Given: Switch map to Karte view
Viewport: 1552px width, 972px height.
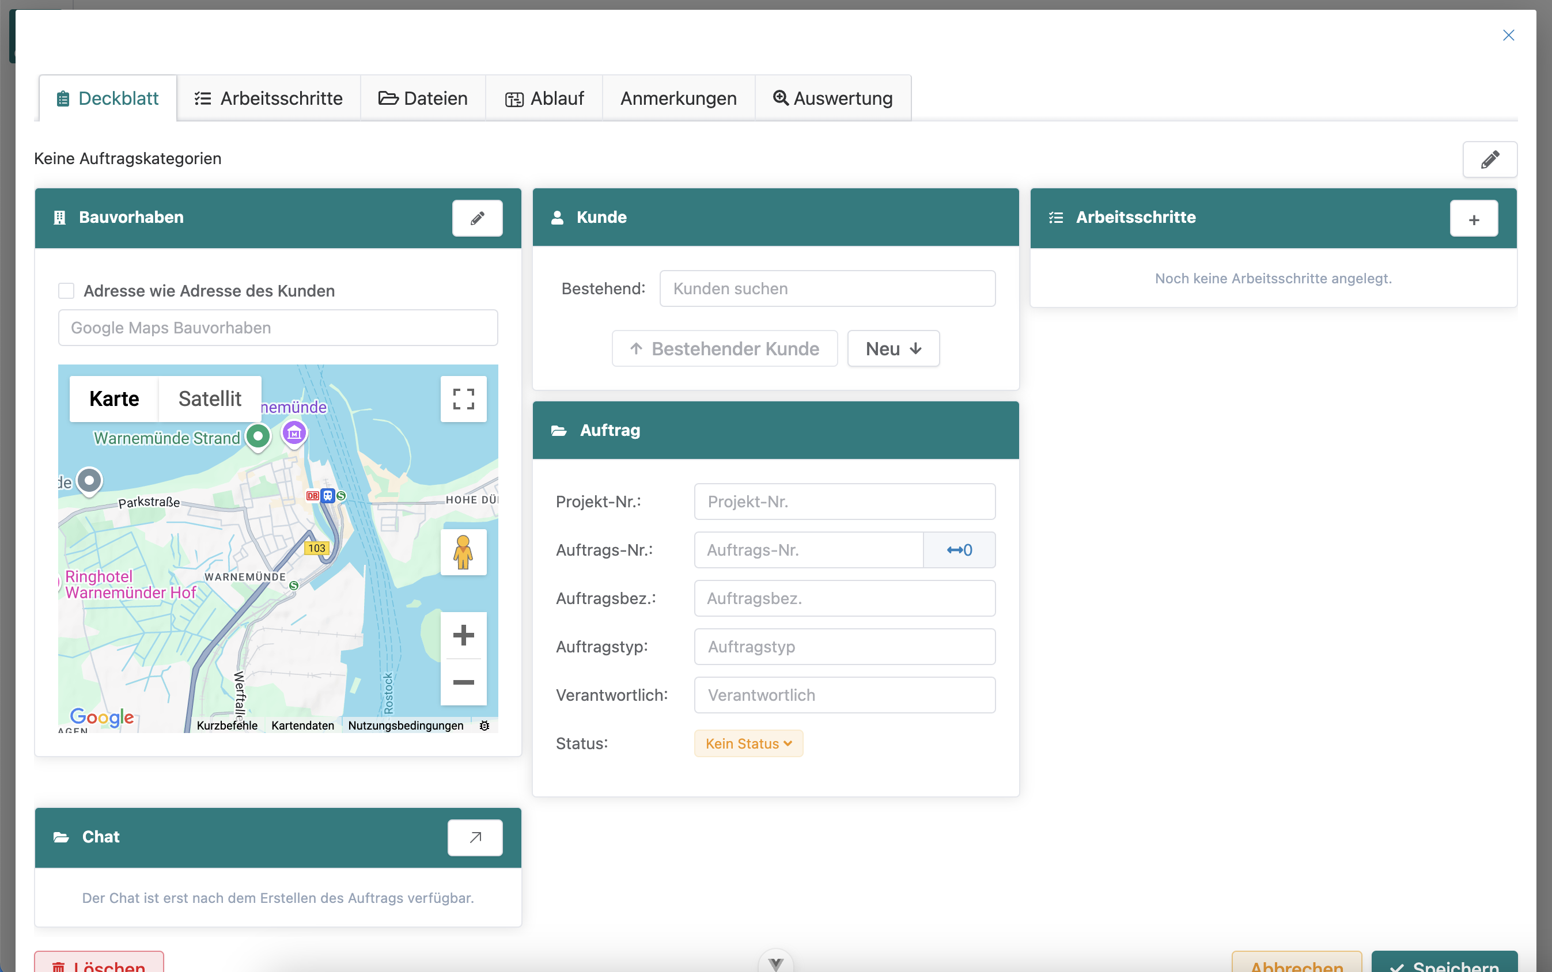Looking at the screenshot, I should [114, 398].
